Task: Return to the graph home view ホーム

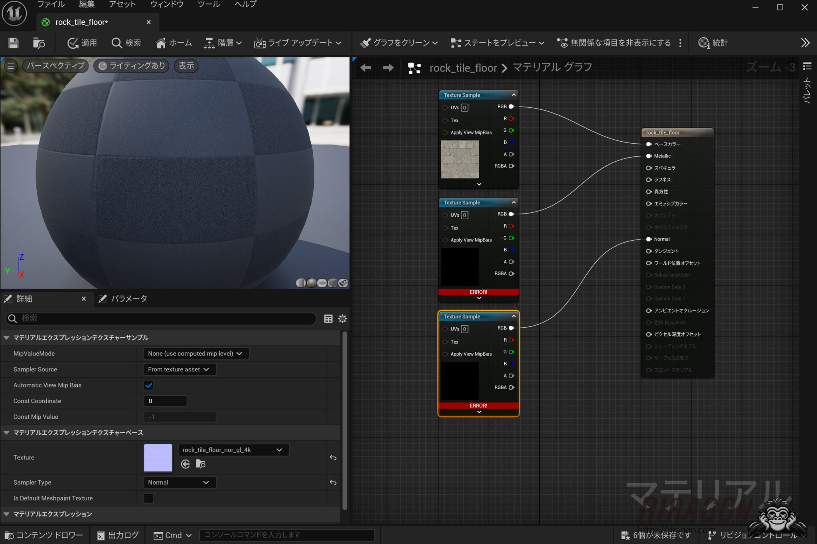Action: pos(174,43)
